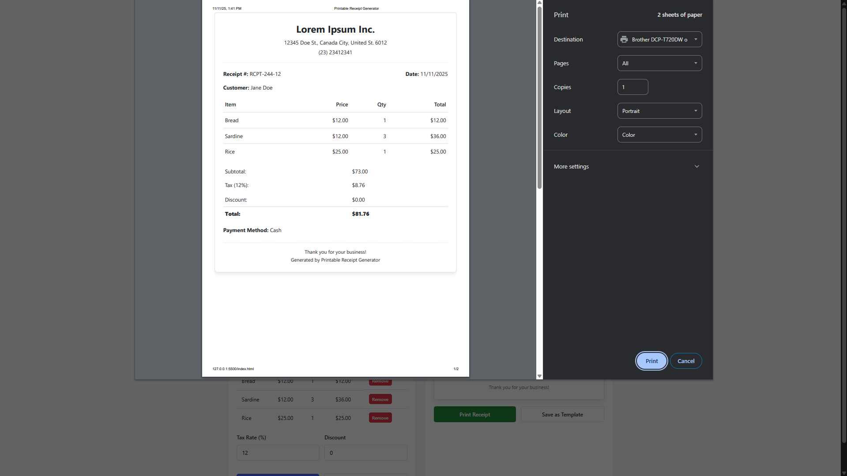Cancel the print dialog
847x476 pixels.
point(685,361)
